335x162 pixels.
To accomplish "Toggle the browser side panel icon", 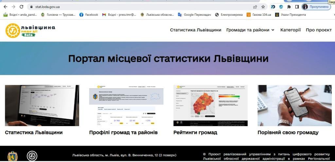I will [297, 7].
